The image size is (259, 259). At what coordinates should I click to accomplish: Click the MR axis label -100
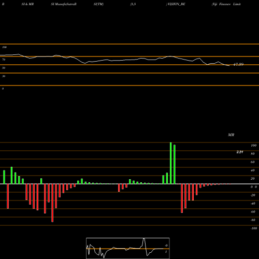(254, 228)
